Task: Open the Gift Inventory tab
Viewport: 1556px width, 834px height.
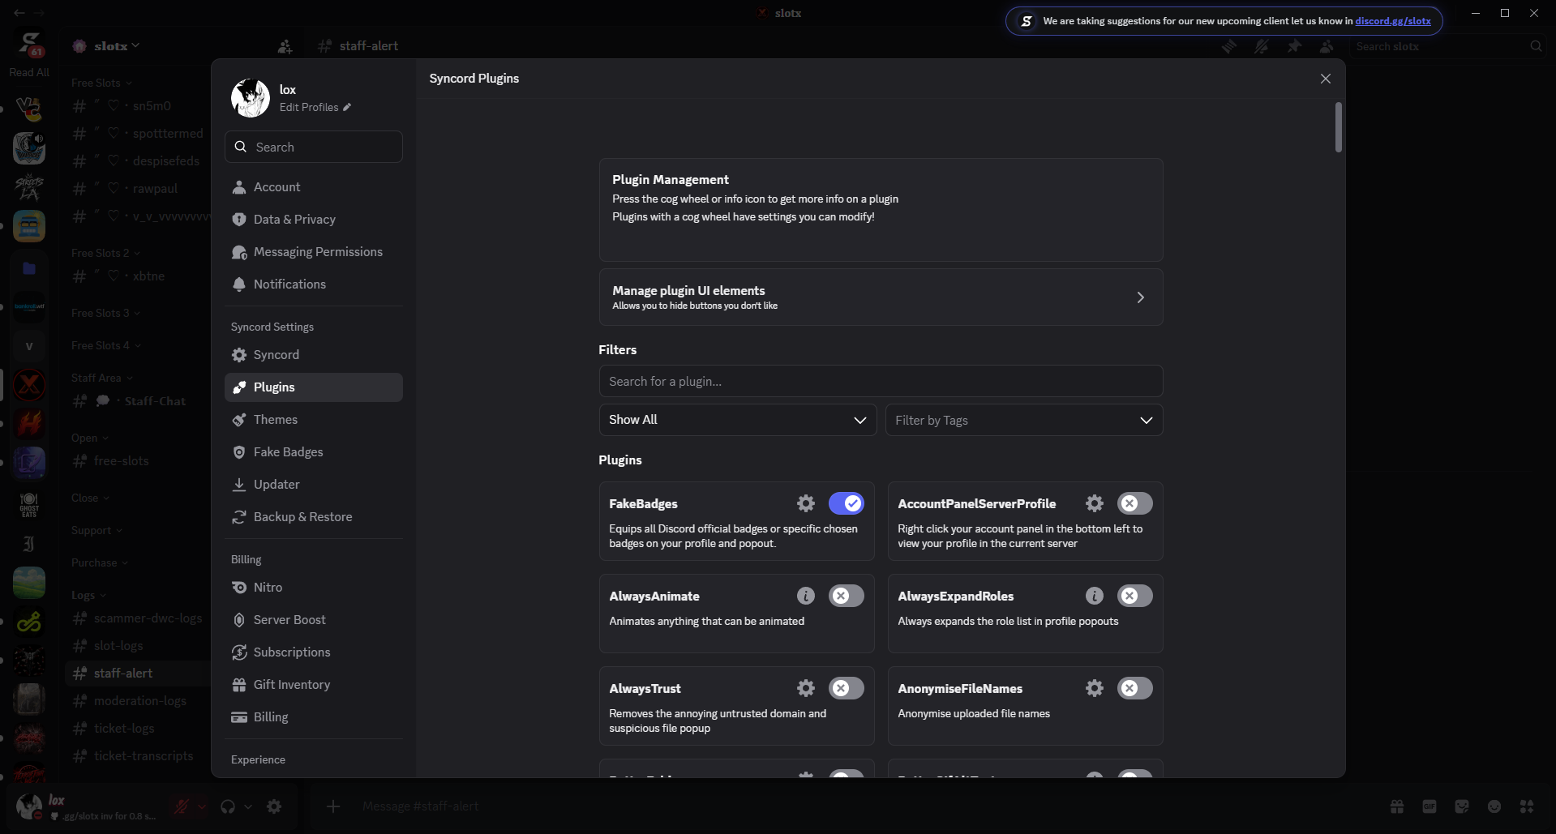Action: pyautogui.click(x=314, y=685)
